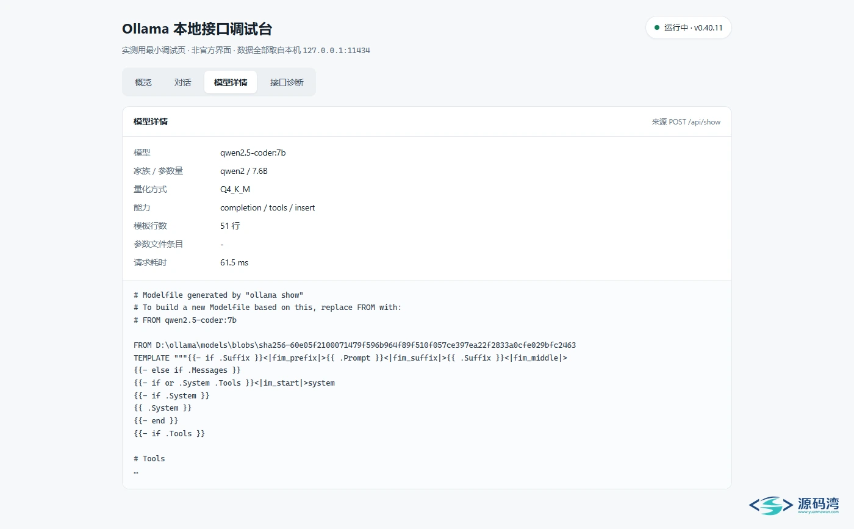854x529 pixels.
Task: Click the '# Modelfile generated by' comment line
Action: (218, 295)
